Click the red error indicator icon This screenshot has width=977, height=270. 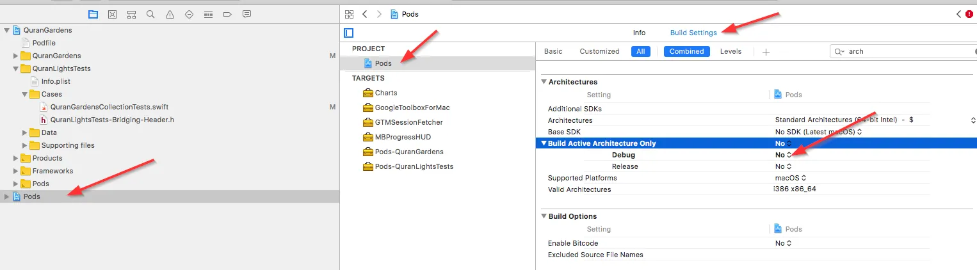(x=970, y=14)
